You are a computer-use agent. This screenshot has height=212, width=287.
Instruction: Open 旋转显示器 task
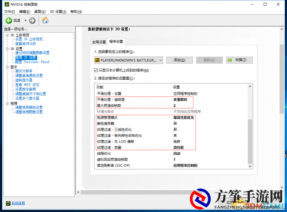[x=24, y=80]
